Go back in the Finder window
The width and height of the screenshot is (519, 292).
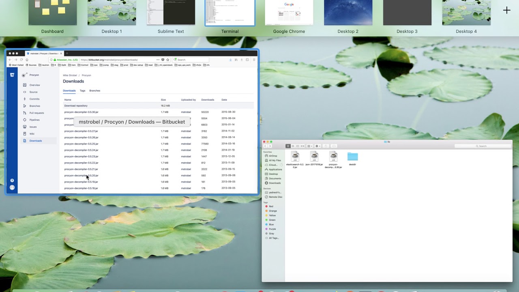pyautogui.click(x=266, y=146)
